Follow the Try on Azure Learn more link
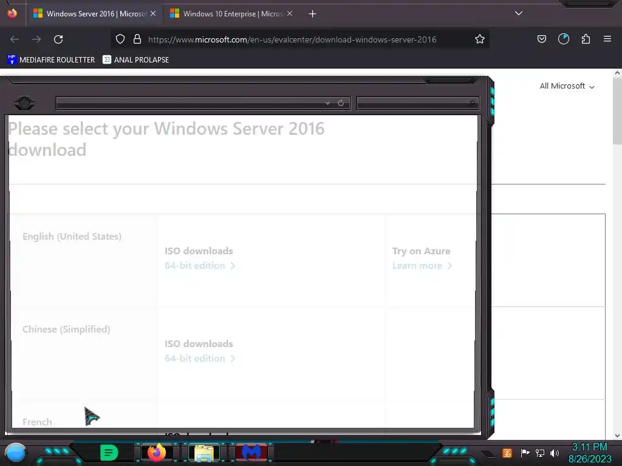 point(422,266)
